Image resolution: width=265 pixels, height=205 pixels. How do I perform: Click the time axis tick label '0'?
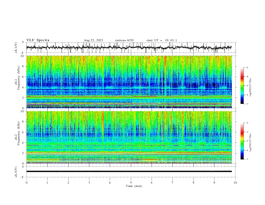pyautogui.click(x=26, y=183)
